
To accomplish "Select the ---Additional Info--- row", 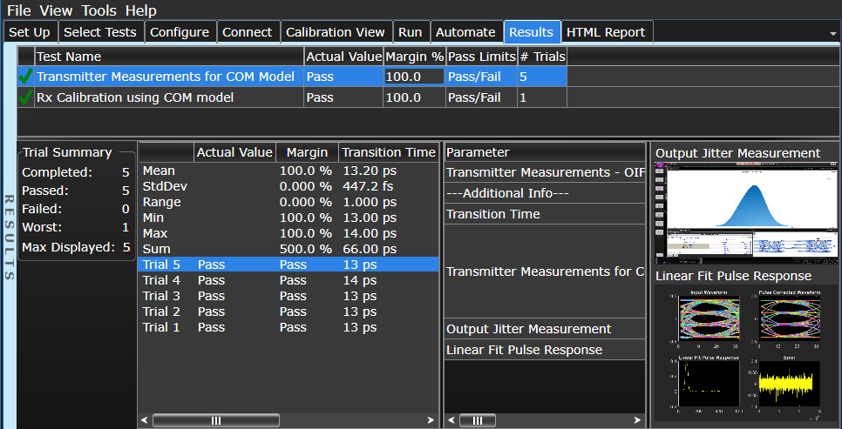I will coord(545,193).
